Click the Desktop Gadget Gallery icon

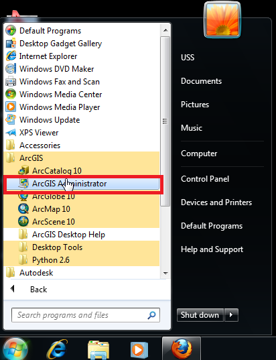point(11,44)
